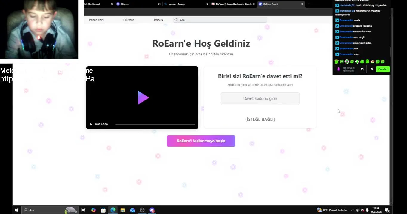
Task: Close the roearn - Arama tab
Action: (207, 4)
